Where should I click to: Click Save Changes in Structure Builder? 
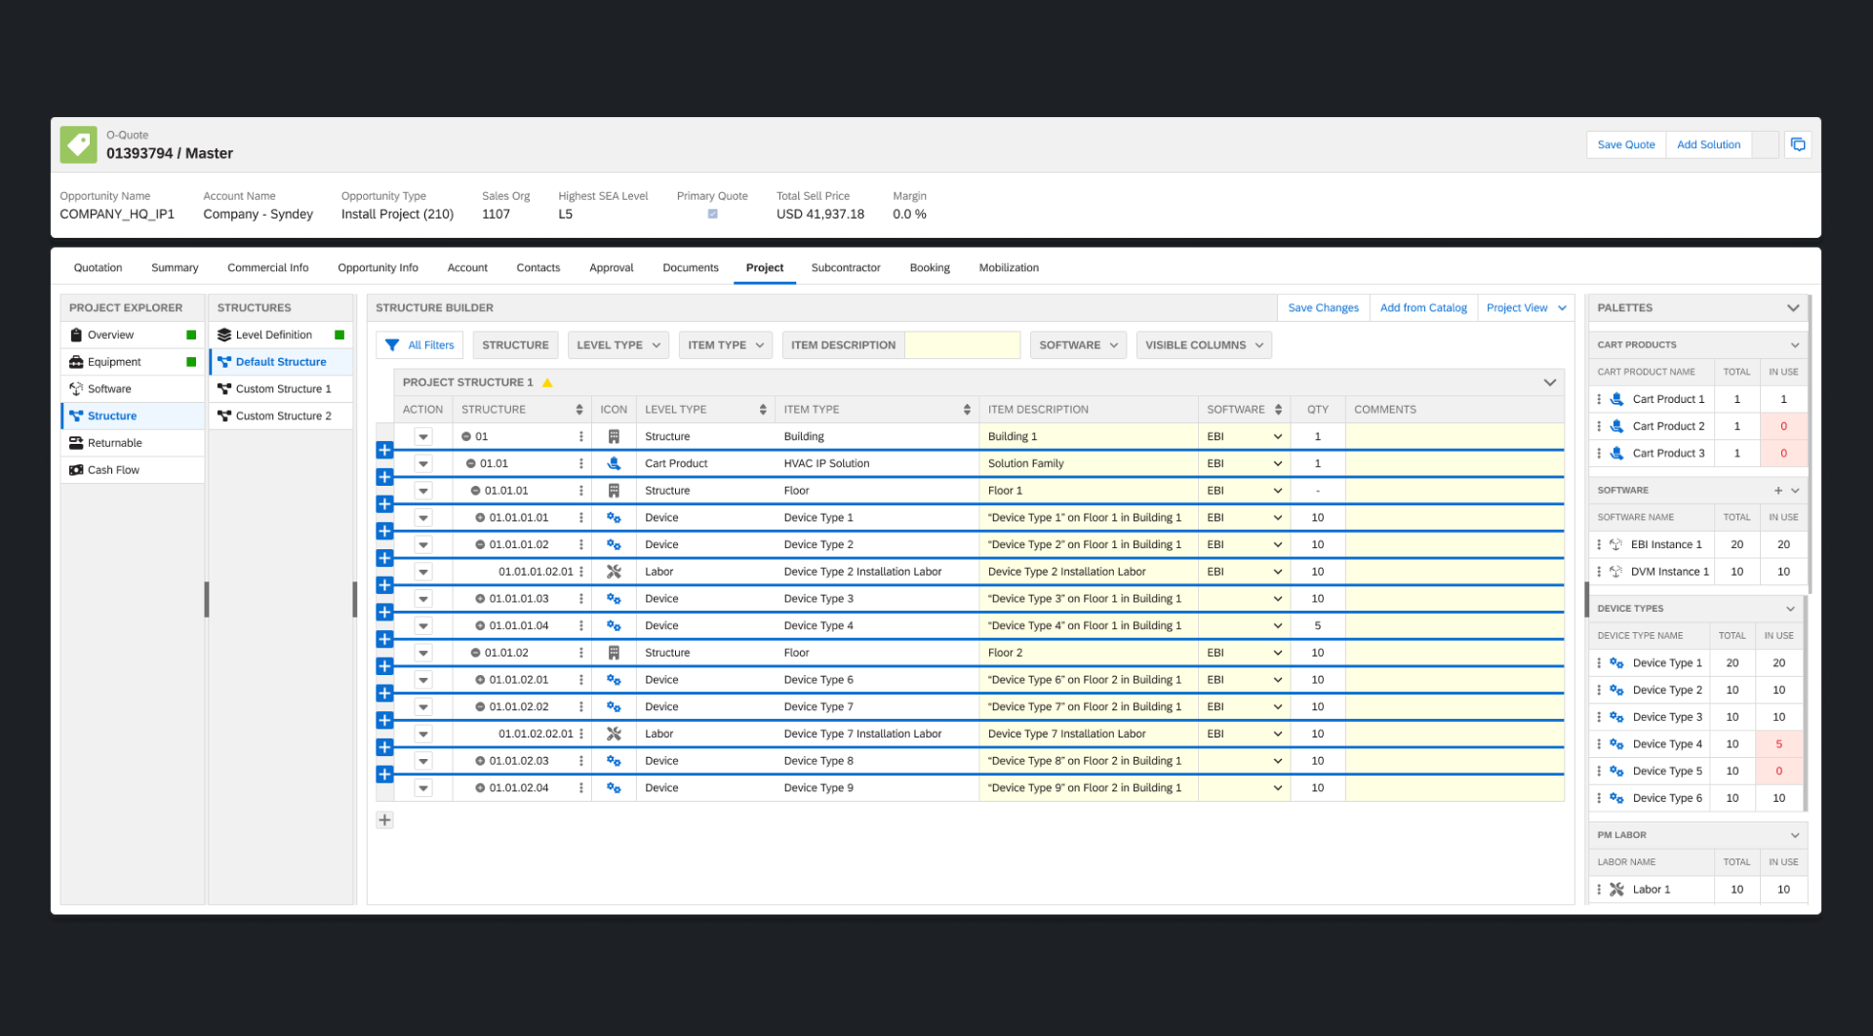coord(1323,308)
